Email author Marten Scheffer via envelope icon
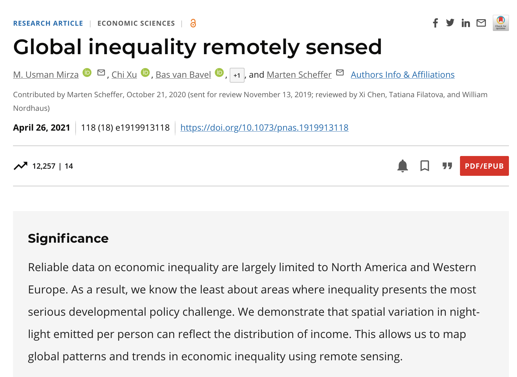Image resolution: width=517 pixels, height=377 pixels. [x=340, y=73]
